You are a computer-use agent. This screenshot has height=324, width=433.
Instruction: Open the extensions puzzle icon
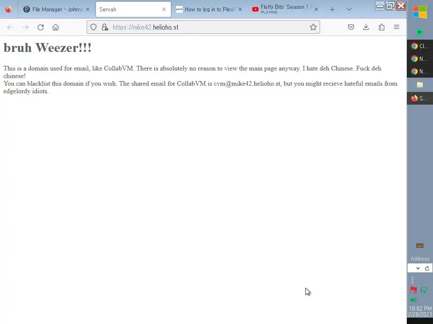pyautogui.click(x=381, y=27)
